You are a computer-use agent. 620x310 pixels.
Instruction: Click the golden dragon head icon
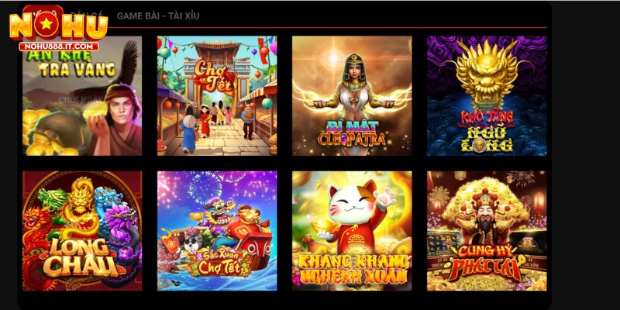487,75
